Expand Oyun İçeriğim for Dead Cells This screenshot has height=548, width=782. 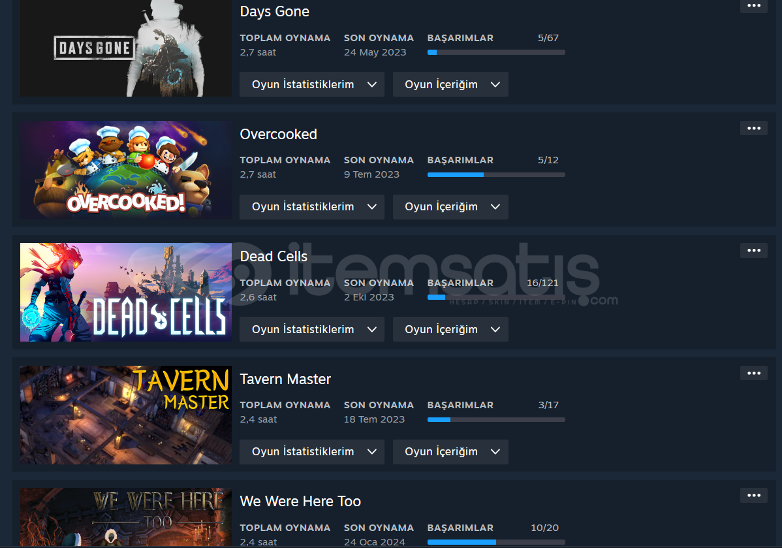[450, 329]
